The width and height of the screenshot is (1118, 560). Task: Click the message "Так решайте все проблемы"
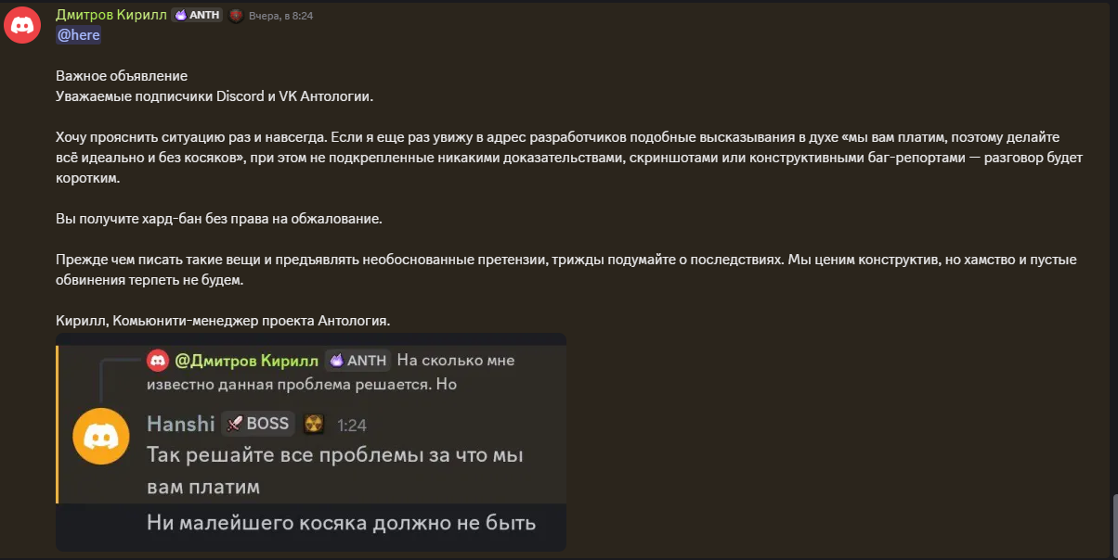(335, 455)
